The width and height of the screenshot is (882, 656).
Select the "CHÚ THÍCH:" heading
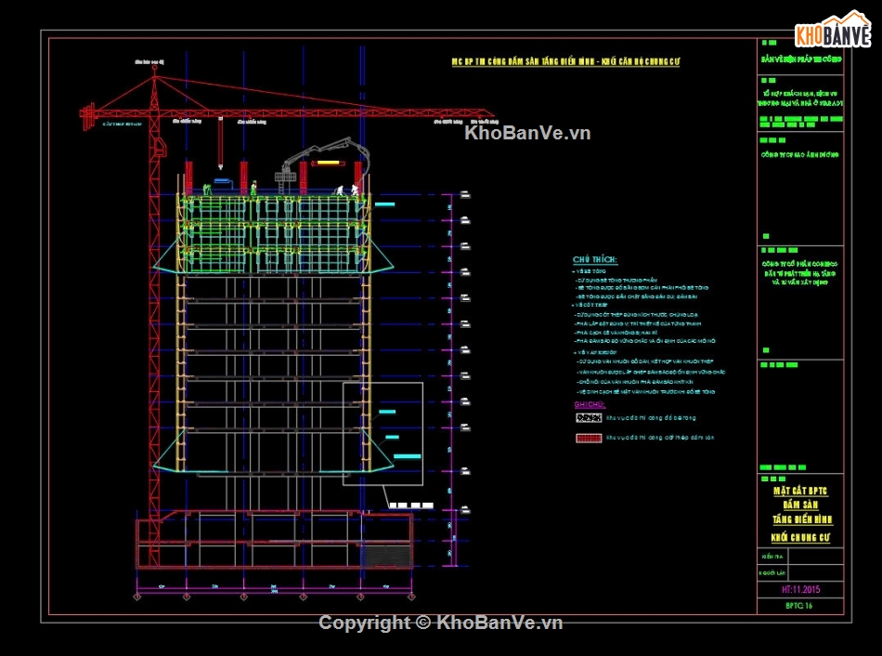pyautogui.click(x=594, y=259)
